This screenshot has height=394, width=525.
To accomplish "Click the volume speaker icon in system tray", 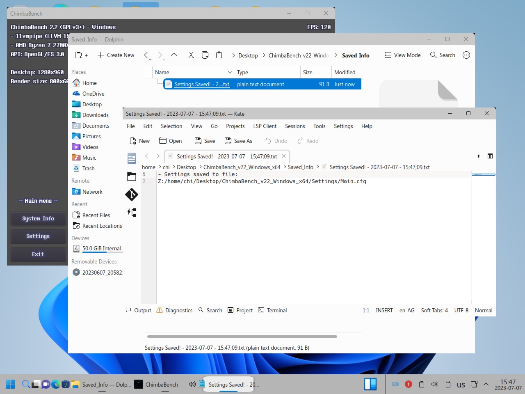I will (x=434, y=385).
